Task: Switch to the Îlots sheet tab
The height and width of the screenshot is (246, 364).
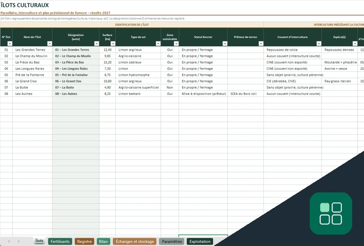Action: [x=39, y=241]
